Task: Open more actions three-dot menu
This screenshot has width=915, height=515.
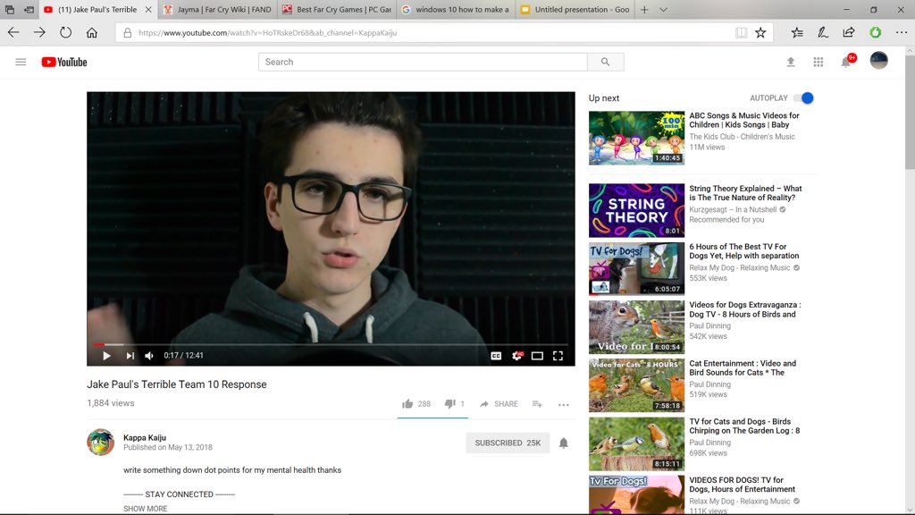Action: tap(563, 404)
